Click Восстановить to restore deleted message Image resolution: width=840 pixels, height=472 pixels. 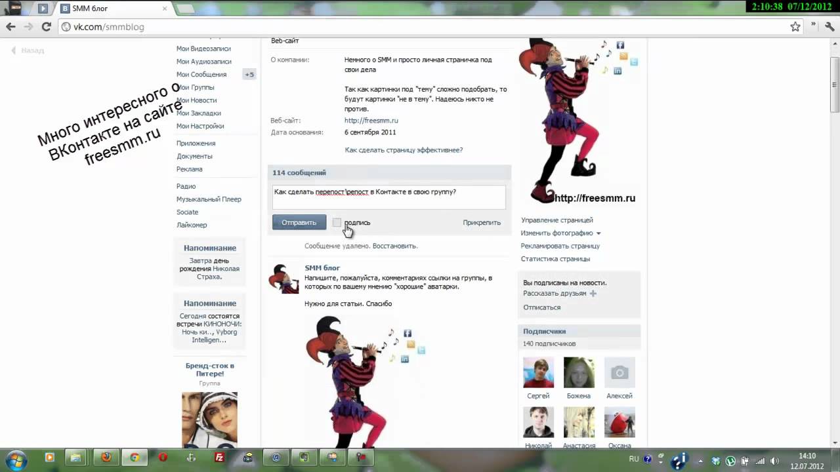(395, 246)
